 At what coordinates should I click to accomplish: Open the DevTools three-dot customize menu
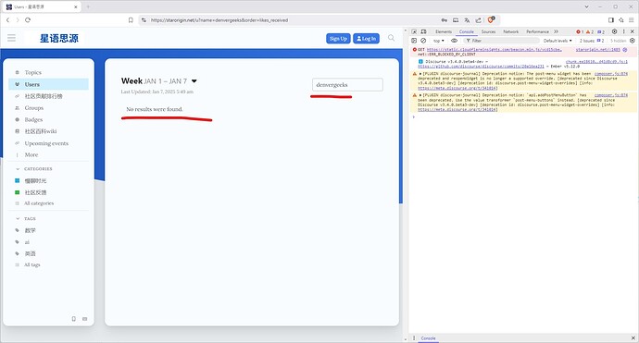[624, 31]
